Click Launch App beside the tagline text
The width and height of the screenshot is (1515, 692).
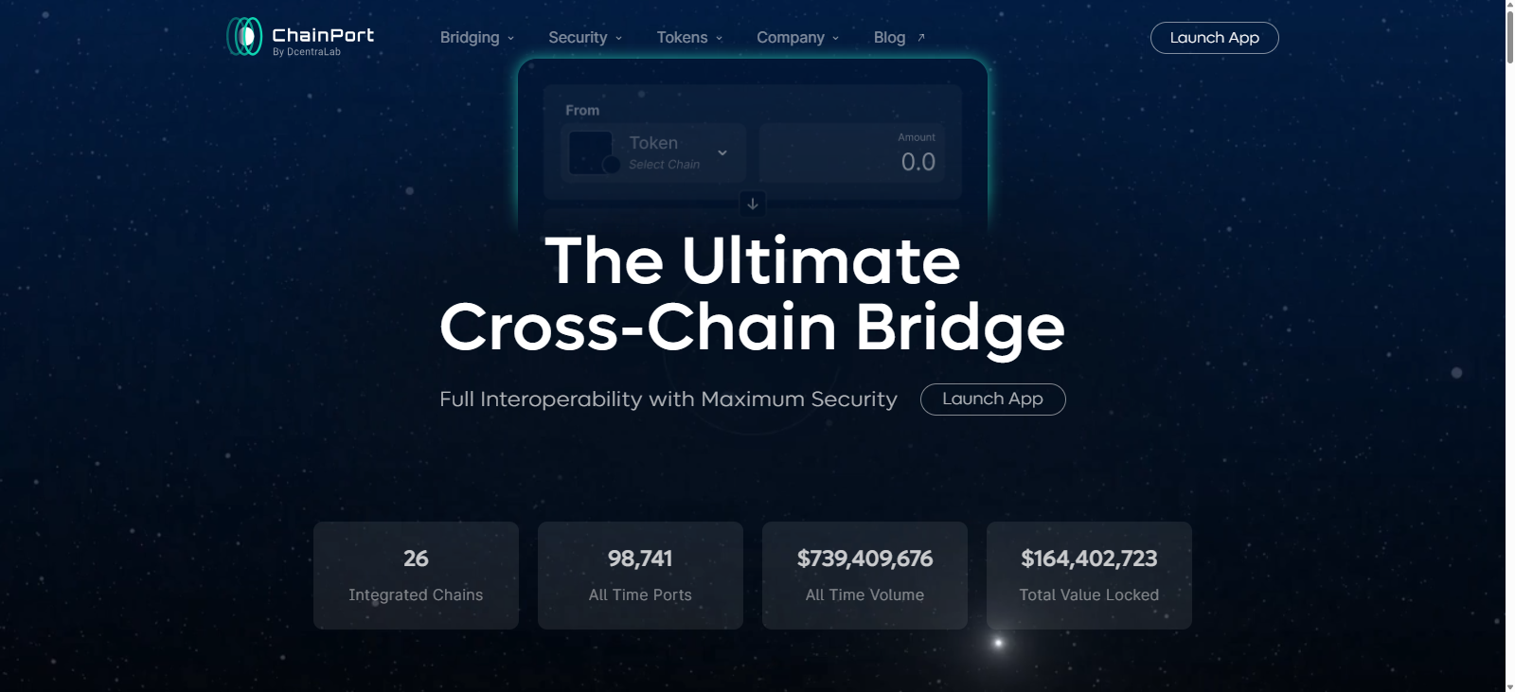[991, 399]
